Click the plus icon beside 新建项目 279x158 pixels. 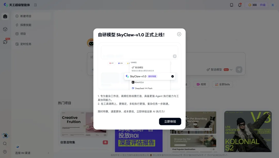(x=17, y=16)
